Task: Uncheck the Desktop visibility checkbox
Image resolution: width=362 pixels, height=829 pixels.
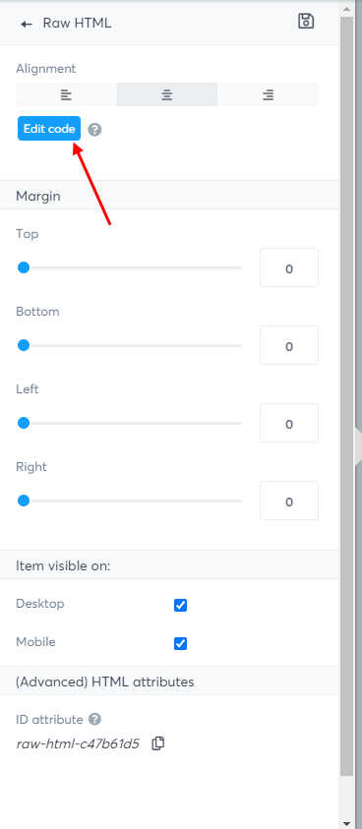Action: pos(180,605)
